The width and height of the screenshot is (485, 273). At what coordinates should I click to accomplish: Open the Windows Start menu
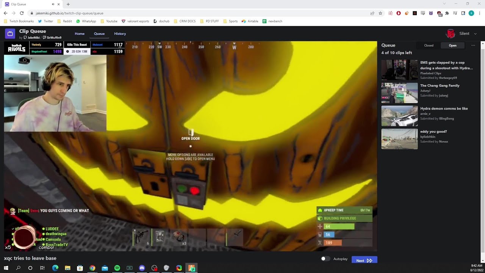tap(6, 268)
